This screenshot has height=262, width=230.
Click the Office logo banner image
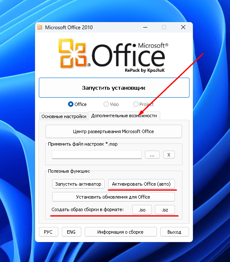click(x=113, y=55)
